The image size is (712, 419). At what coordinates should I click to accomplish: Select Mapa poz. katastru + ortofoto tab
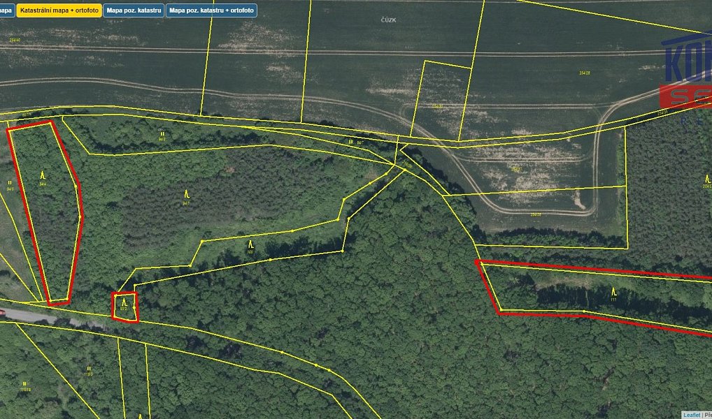(211, 10)
